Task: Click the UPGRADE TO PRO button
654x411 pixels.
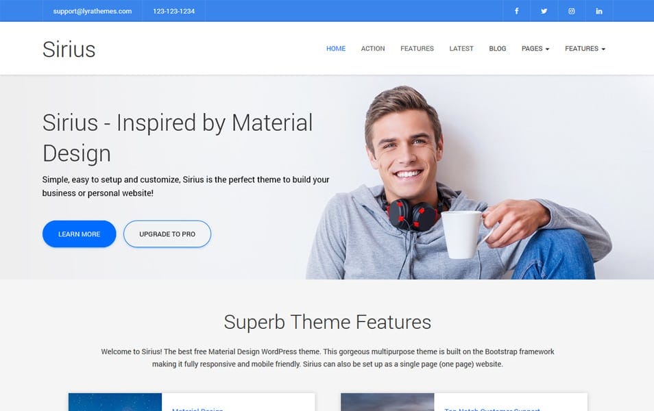Action: 167,234
